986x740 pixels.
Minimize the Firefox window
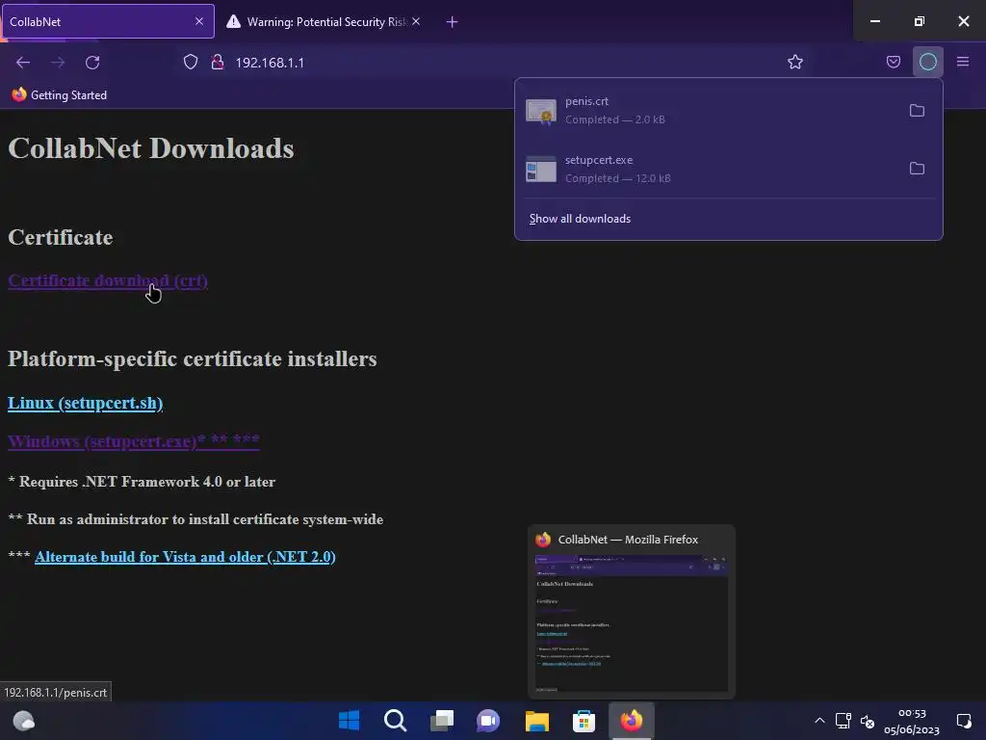874,21
